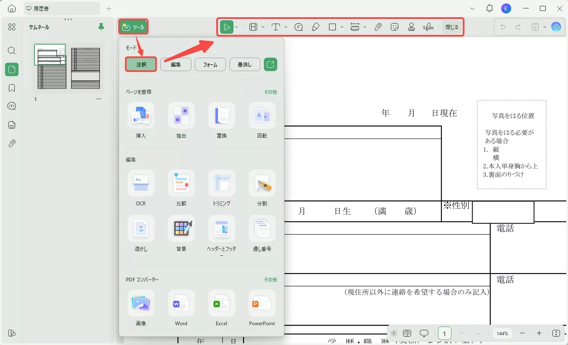Toggle reading view with the book icon
The image size is (568, 345).
tap(407, 333)
